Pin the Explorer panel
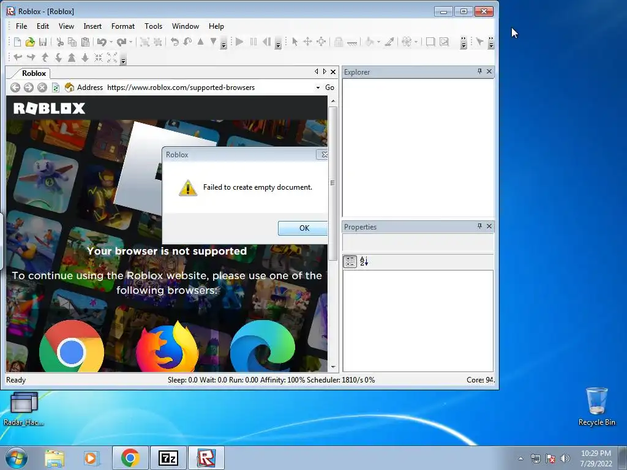This screenshot has width=627, height=470. click(x=479, y=71)
